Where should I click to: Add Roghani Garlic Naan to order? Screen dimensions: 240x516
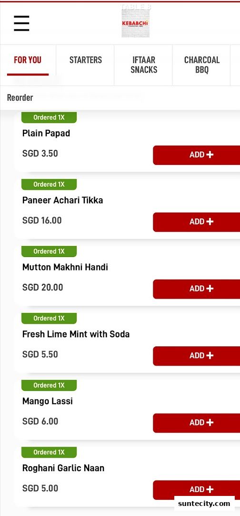[196, 490]
